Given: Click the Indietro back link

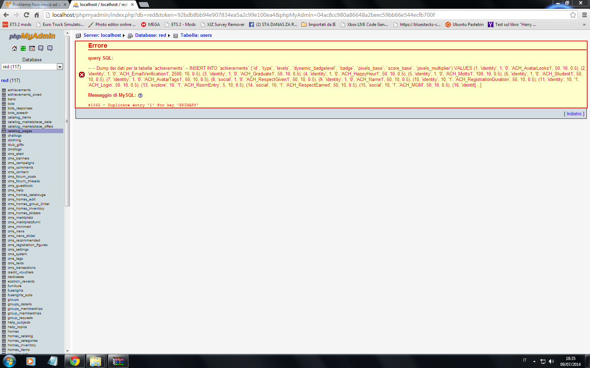Looking at the screenshot, I should 574,114.
